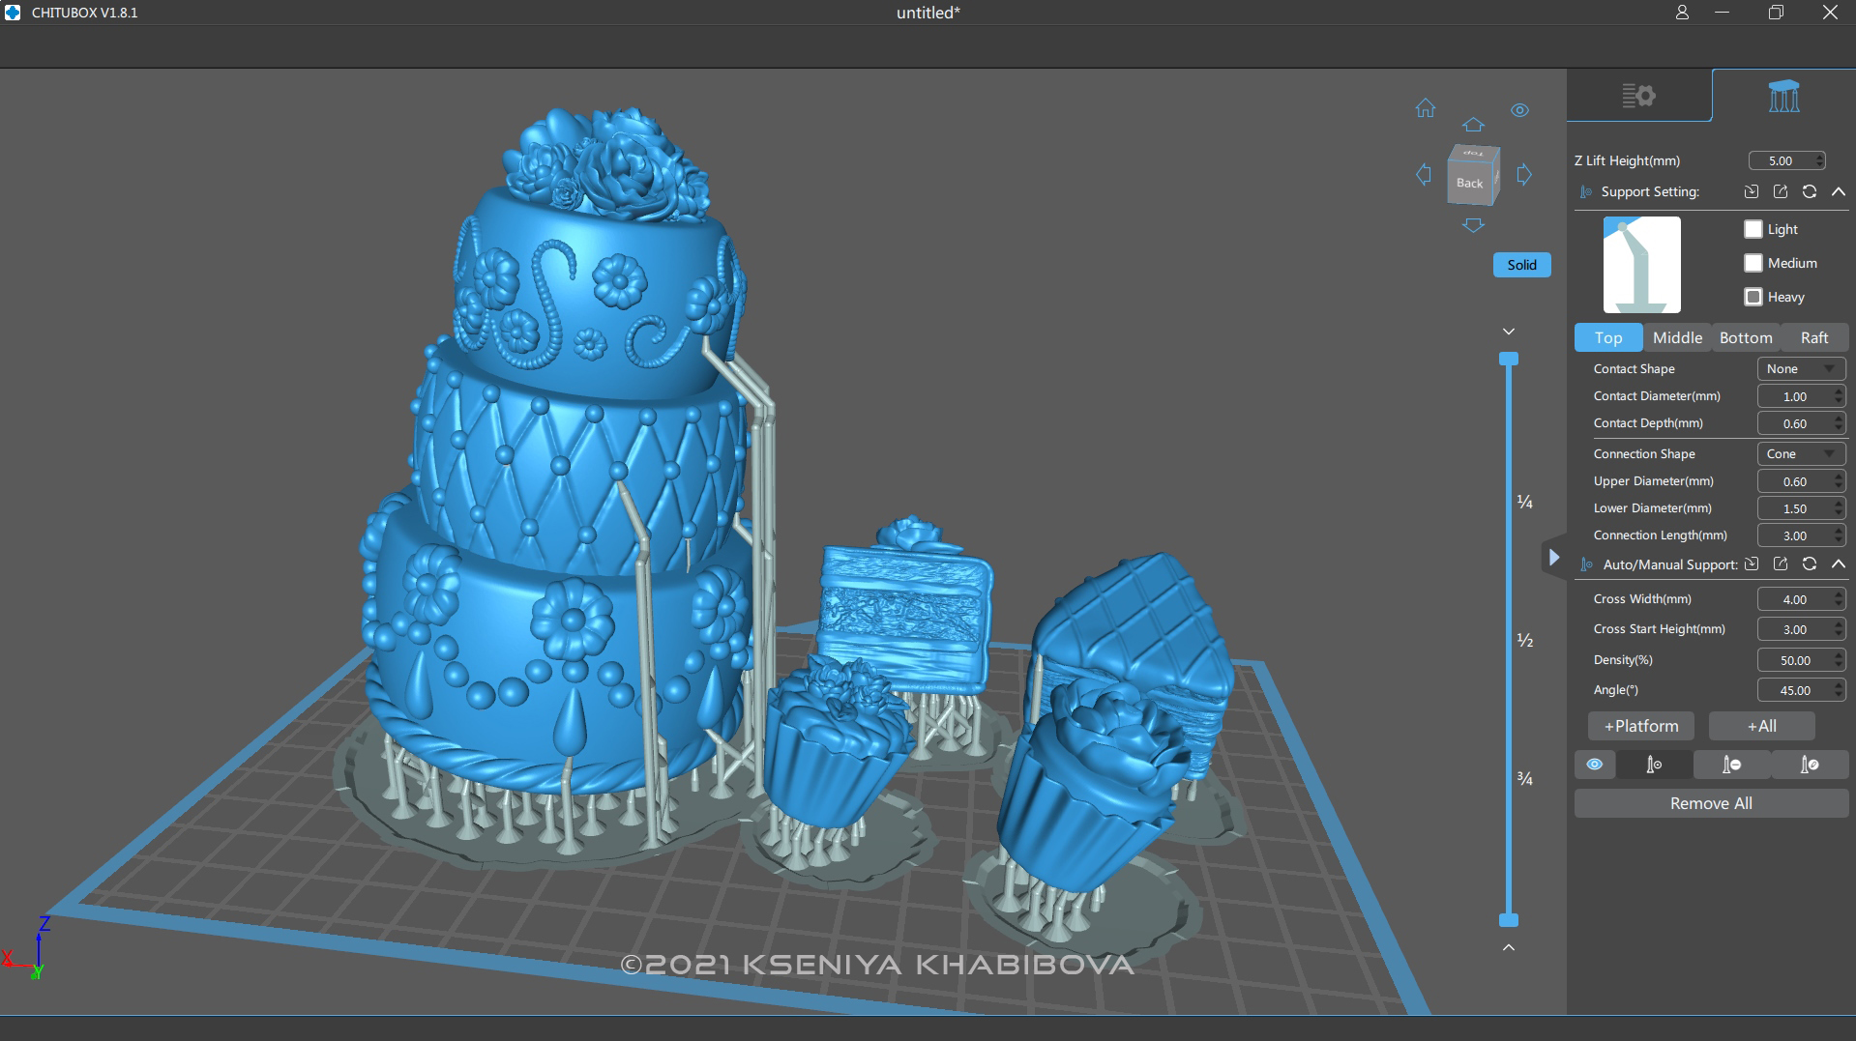Select the add support tool
Image resolution: width=1856 pixels, height=1041 pixels.
click(1654, 764)
